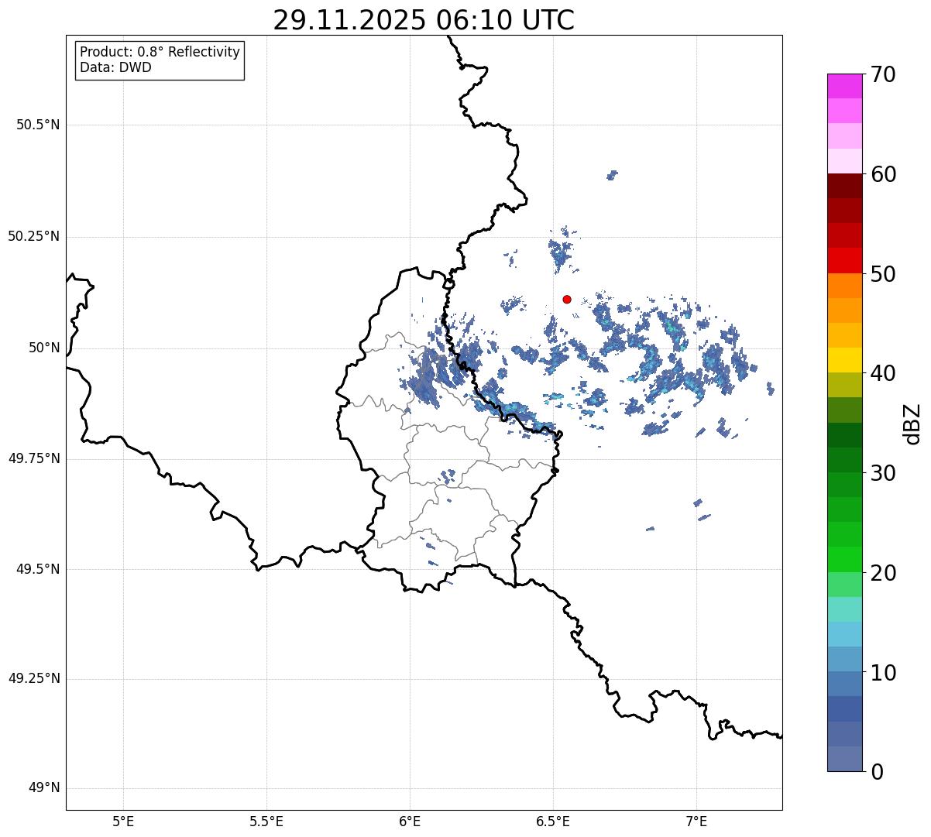The width and height of the screenshot is (931, 837).
Task: Click the '50.25°N' latitude label
Action: (x=33, y=236)
